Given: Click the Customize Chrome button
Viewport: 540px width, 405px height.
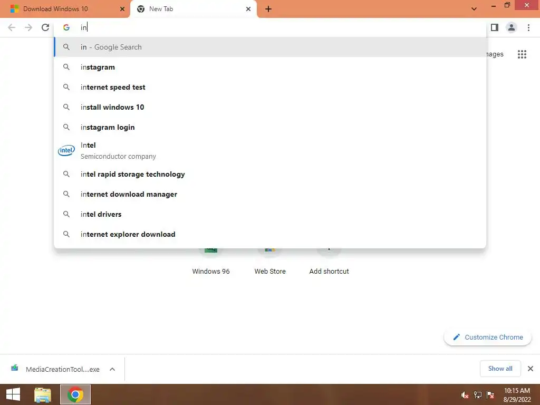Looking at the screenshot, I should tap(488, 337).
